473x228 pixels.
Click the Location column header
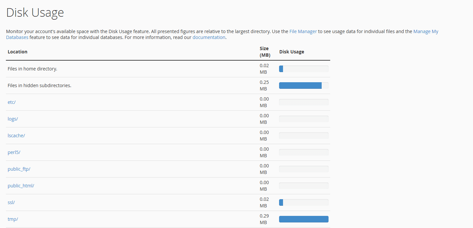18,52
